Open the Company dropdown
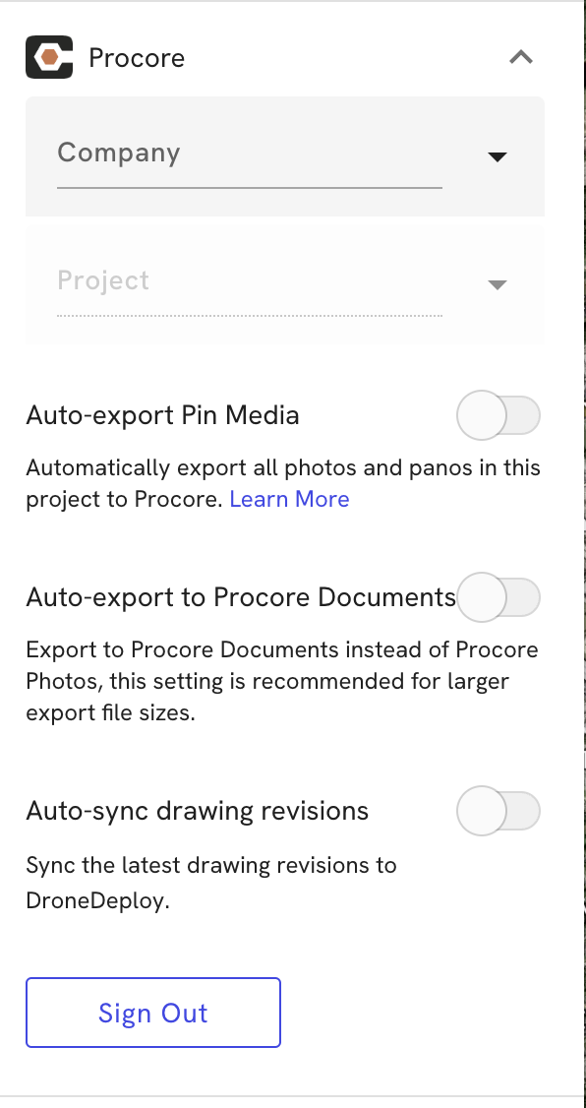Viewport: 586px width, 1108px height. coord(285,156)
